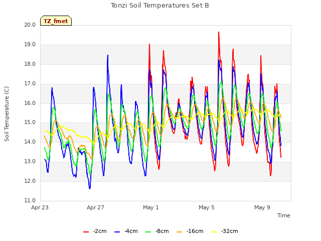Click the 15.0 y-axis tick label
Image resolution: width=321 pixels, height=241 pixels.
coord(30,123)
